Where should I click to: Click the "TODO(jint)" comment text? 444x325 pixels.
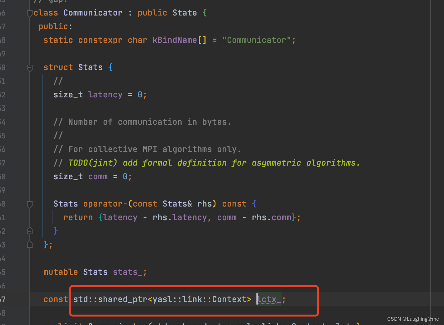click(93, 163)
